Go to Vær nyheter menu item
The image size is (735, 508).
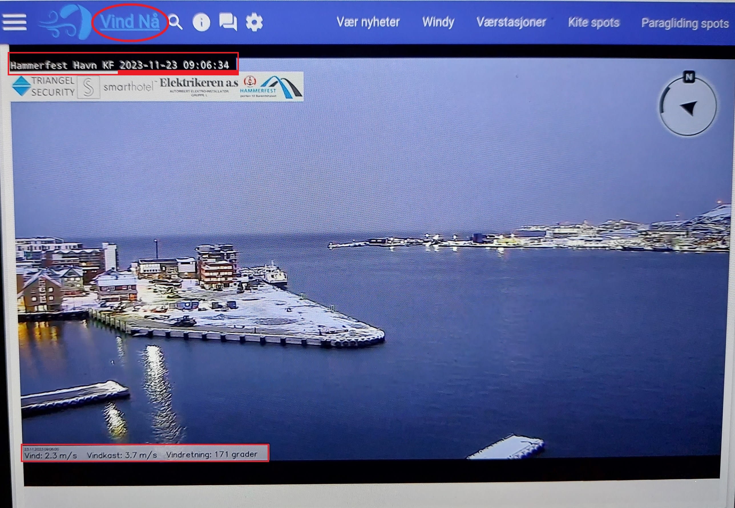pyautogui.click(x=368, y=22)
